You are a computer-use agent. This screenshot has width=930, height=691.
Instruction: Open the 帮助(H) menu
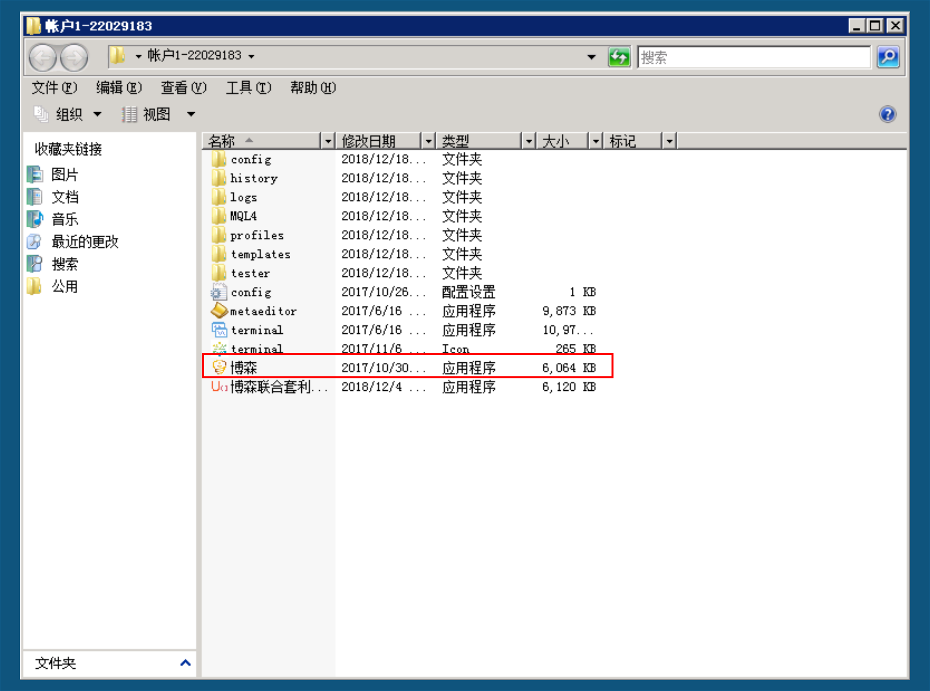[313, 88]
